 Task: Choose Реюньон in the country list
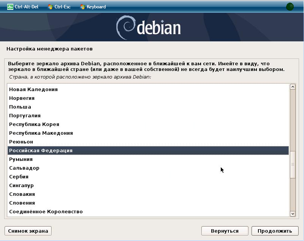coord(148,142)
